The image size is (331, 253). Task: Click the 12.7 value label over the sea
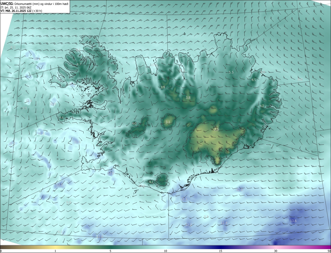tap(59, 185)
